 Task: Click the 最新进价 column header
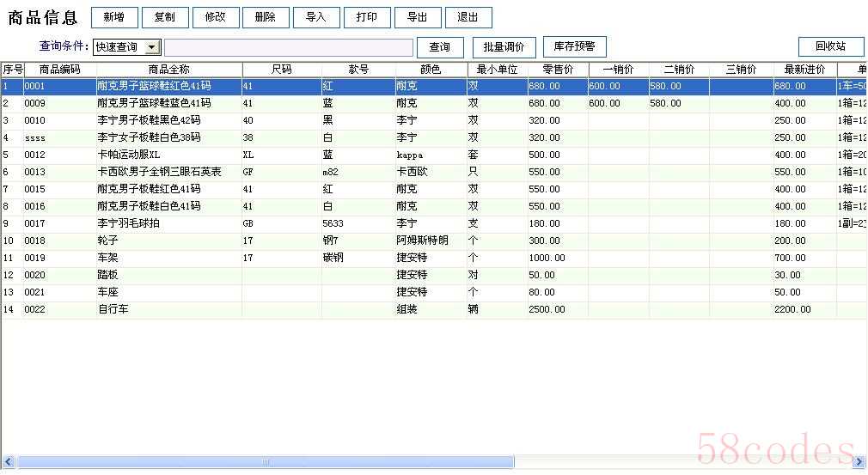point(804,70)
